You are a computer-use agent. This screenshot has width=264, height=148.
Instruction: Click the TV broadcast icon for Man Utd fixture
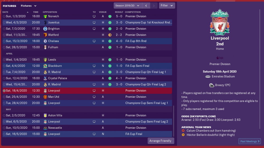(x=94, y=97)
